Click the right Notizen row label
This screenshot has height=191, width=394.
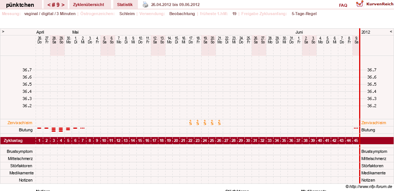tap(368, 180)
